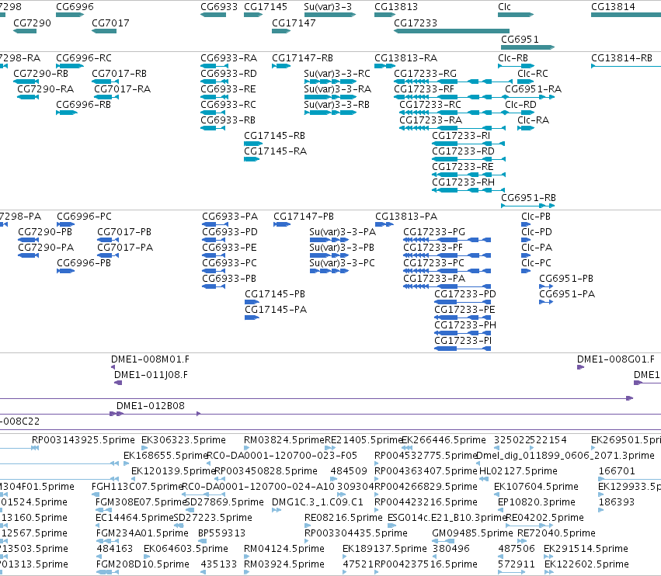Image resolution: width=661 pixels, height=576 pixels.
Task: Select transcript CG17233-RH
Action: (x=463, y=182)
